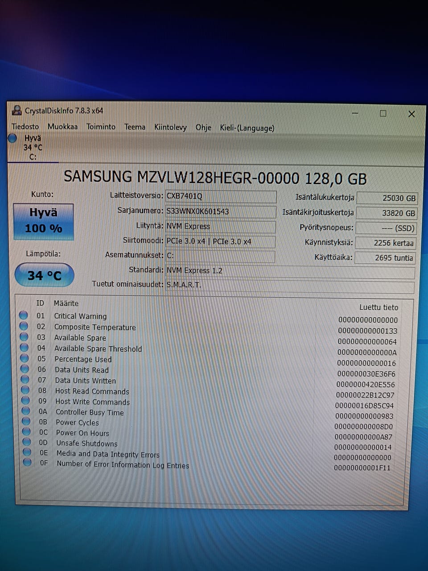Click the Sarjanumero field value
Screen dimensions: 428x571
[x=221, y=211]
